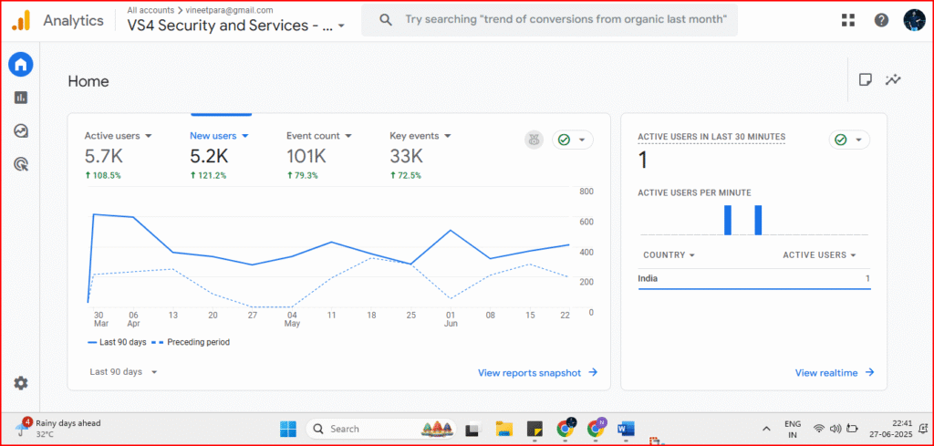Open the Rainy days ahead weather widget
Screen dimensions: 934x446
click(58, 428)
